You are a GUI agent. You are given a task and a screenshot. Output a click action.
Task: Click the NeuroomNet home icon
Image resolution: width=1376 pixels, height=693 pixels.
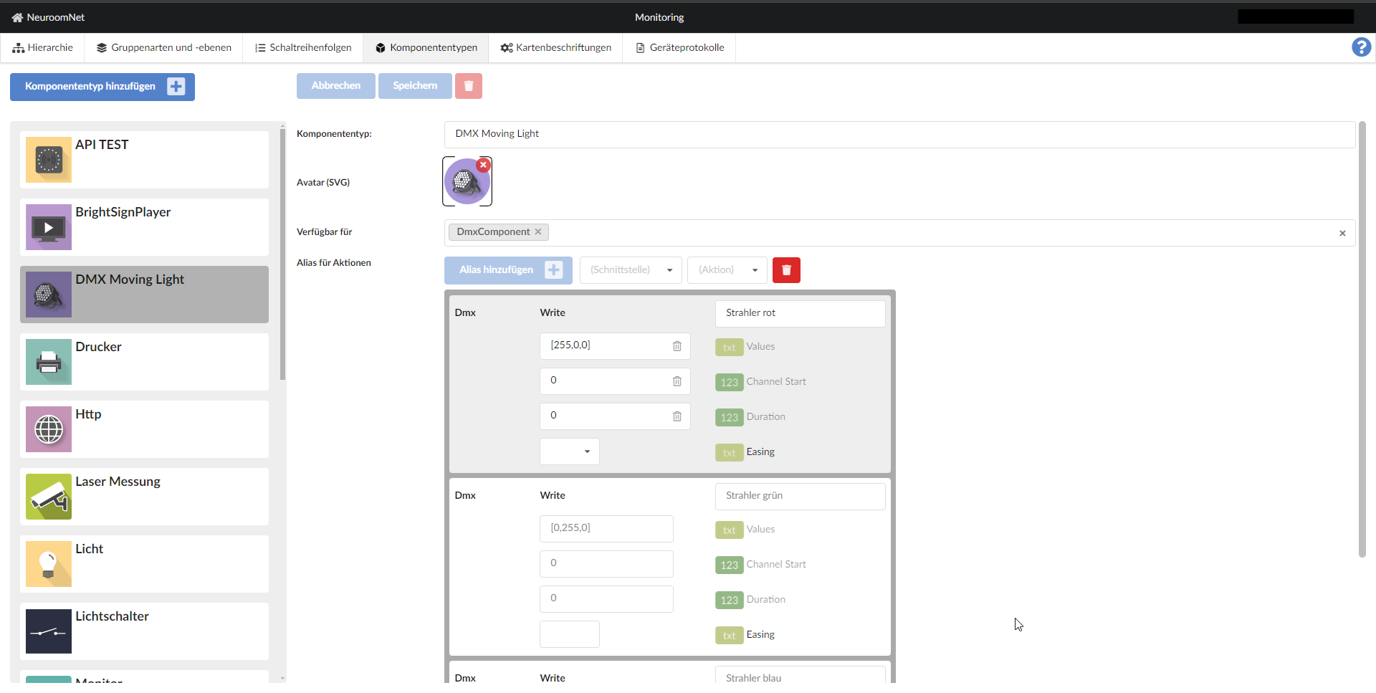click(17, 17)
